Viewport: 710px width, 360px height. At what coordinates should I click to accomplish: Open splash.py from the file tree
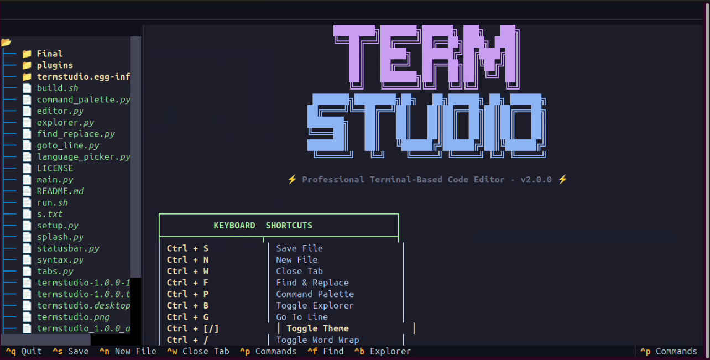60,237
